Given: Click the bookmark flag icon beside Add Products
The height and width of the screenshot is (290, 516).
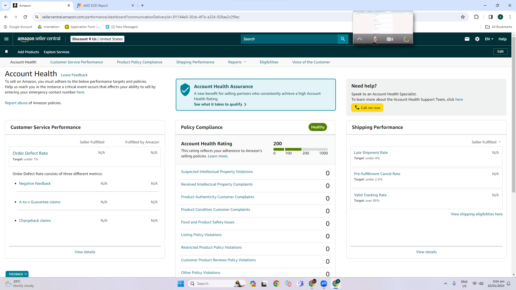Looking at the screenshot, I should click(x=6, y=52).
